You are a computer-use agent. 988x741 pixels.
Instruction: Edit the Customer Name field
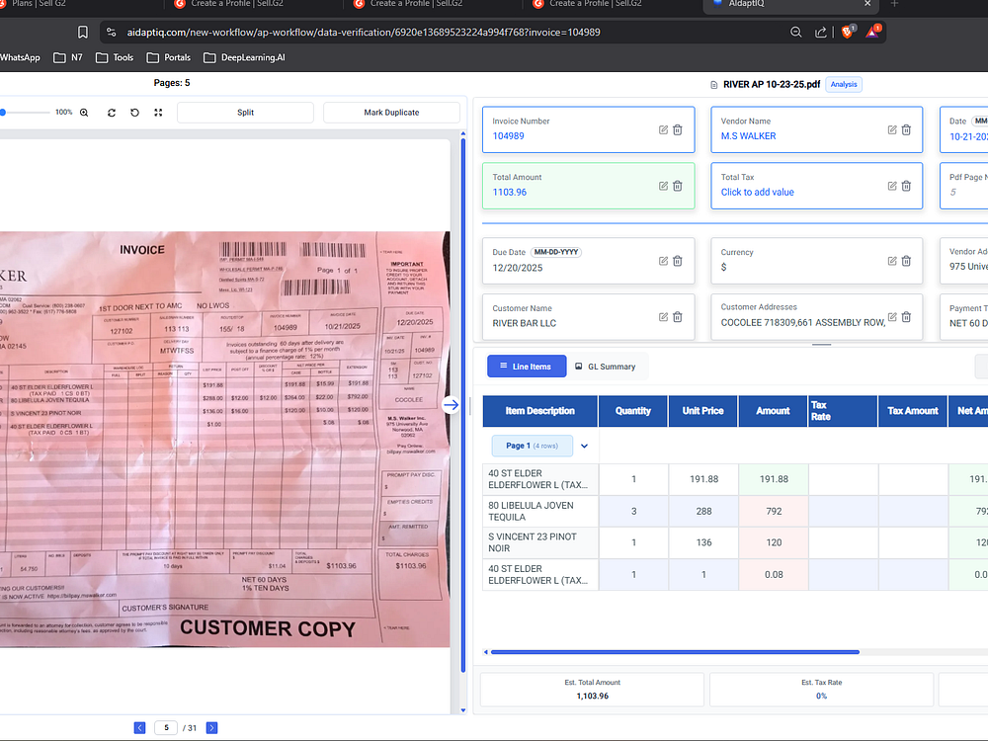tap(664, 317)
